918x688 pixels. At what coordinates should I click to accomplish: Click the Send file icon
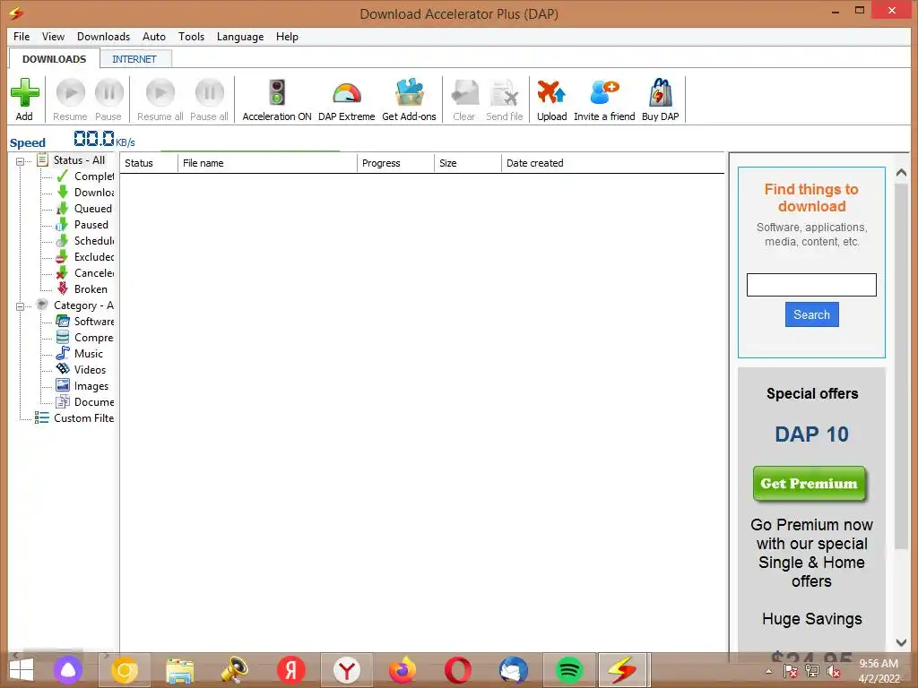coord(504,92)
